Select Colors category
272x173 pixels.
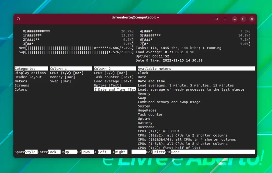click(21, 89)
